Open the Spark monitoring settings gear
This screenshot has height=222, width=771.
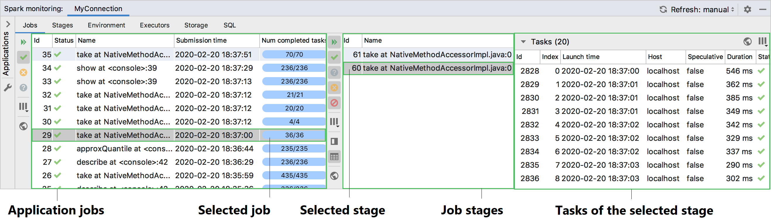747,10
